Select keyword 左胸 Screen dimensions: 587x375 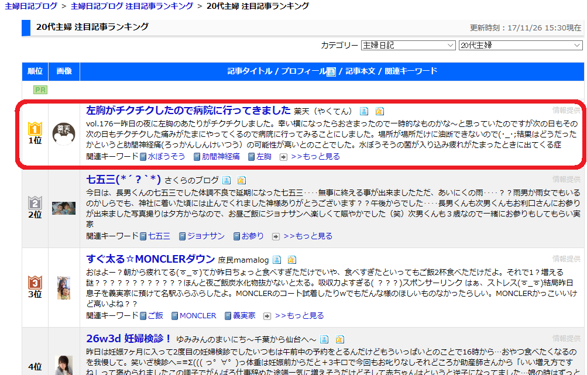[x=263, y=156]
